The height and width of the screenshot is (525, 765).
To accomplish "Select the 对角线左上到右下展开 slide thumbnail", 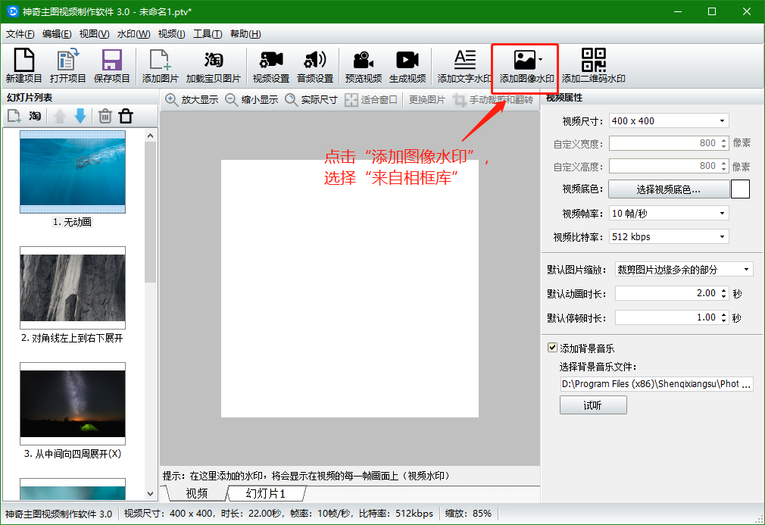I will pos(73,288).
